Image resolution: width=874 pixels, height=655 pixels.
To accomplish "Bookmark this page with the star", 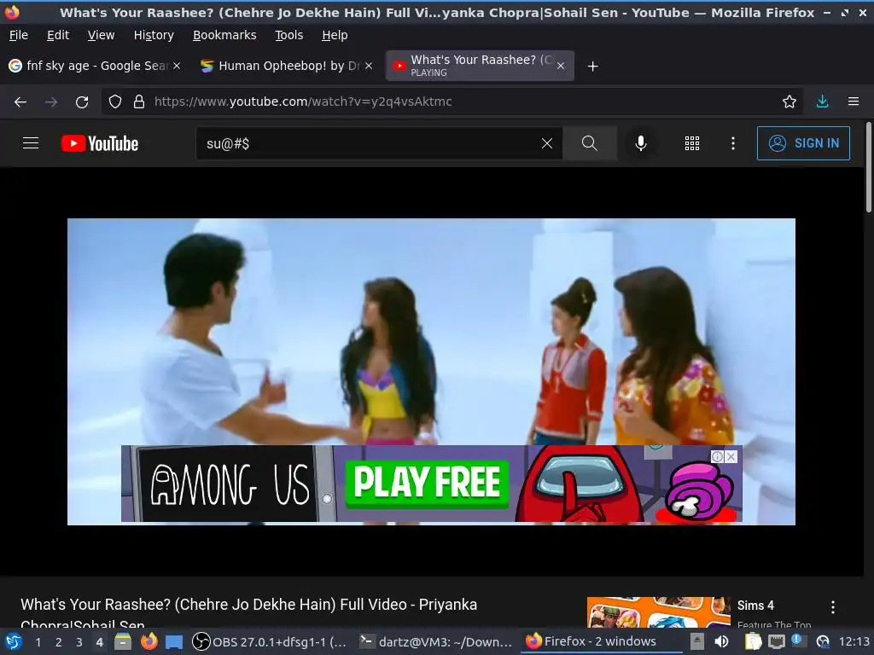I will (789, 101).
